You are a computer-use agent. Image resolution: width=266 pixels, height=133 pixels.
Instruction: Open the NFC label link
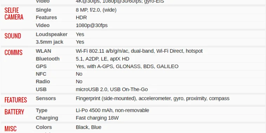pyautogui.click(x=41, y=74)
